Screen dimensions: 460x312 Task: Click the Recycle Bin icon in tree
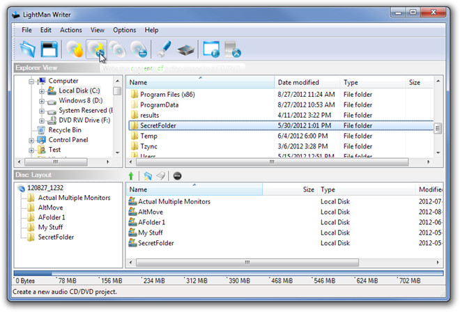pyautogui.click(x=41, y=130)
